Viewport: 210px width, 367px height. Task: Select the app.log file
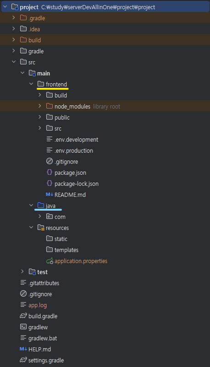tap(38, 305)
